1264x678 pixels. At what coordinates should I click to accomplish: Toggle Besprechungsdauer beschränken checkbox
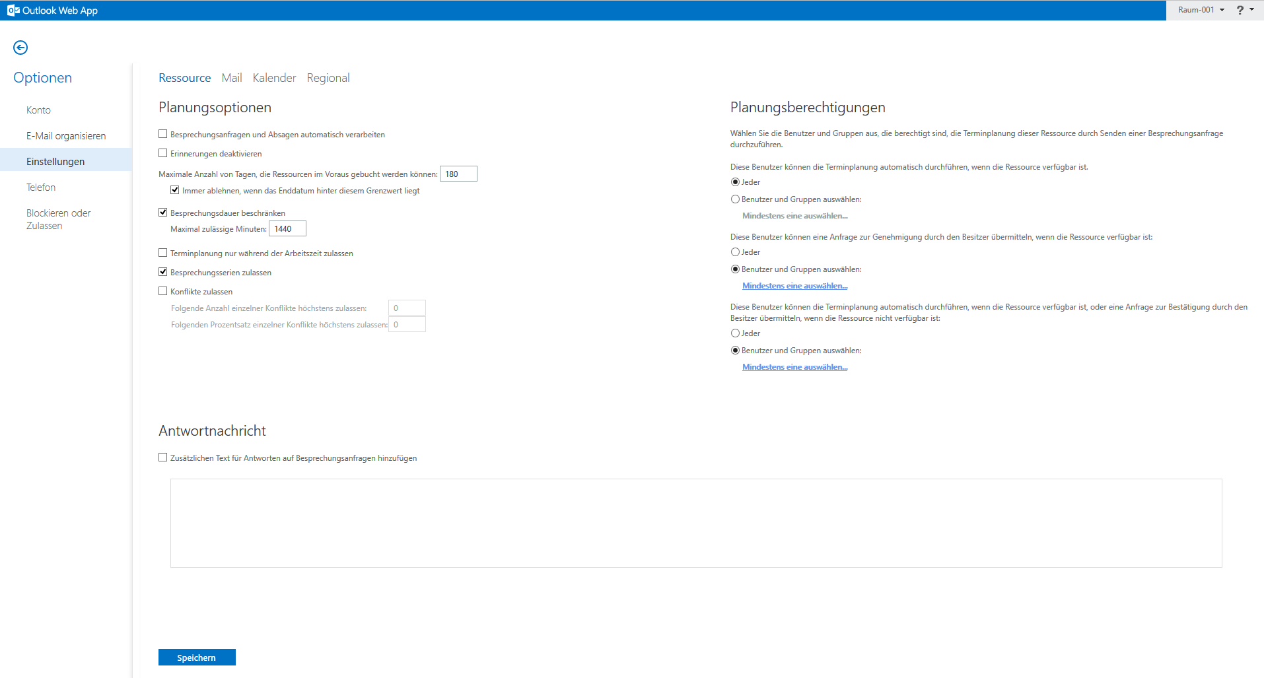(x=163, y=213)
